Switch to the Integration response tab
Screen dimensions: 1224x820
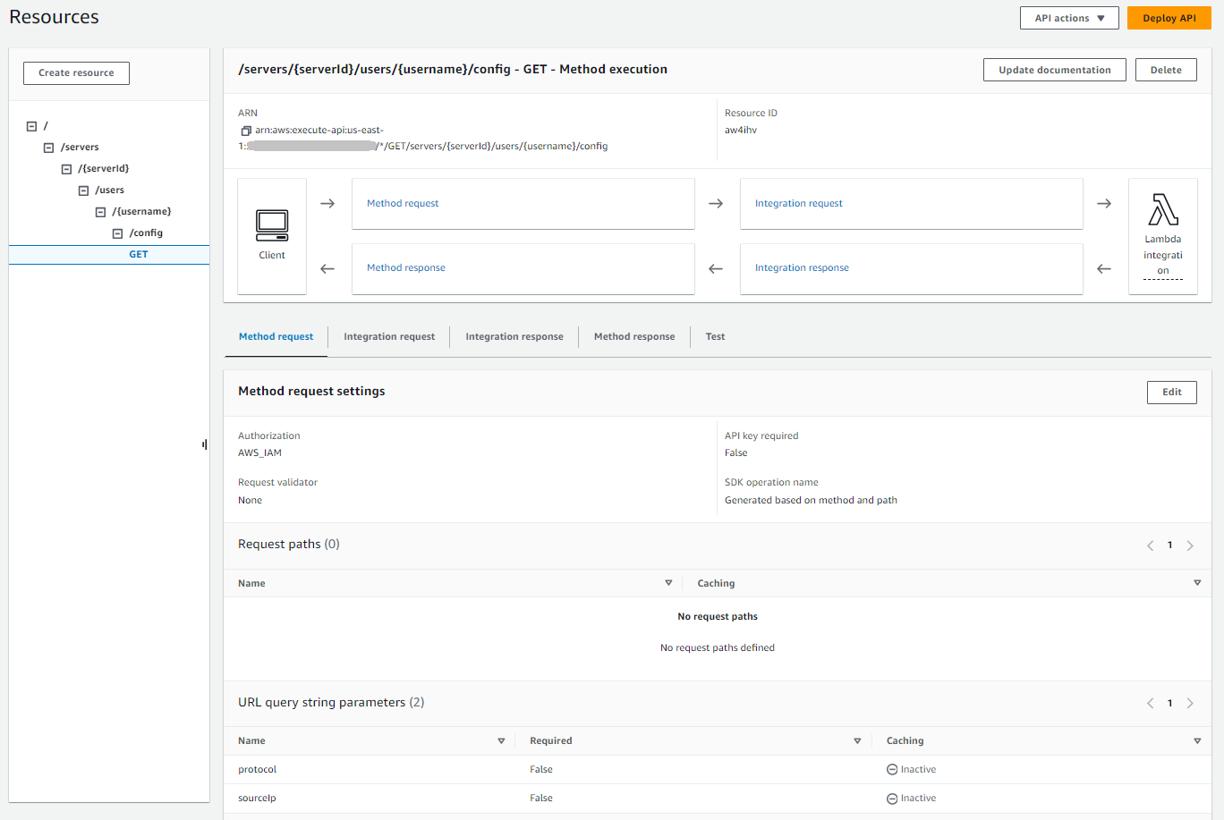pyautogui.click(x=514, y=336)
